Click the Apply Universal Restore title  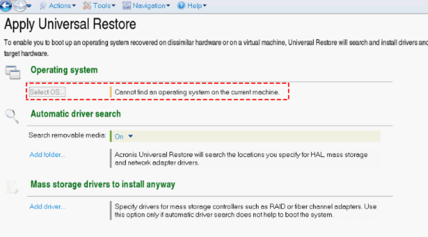coord(70,24)
